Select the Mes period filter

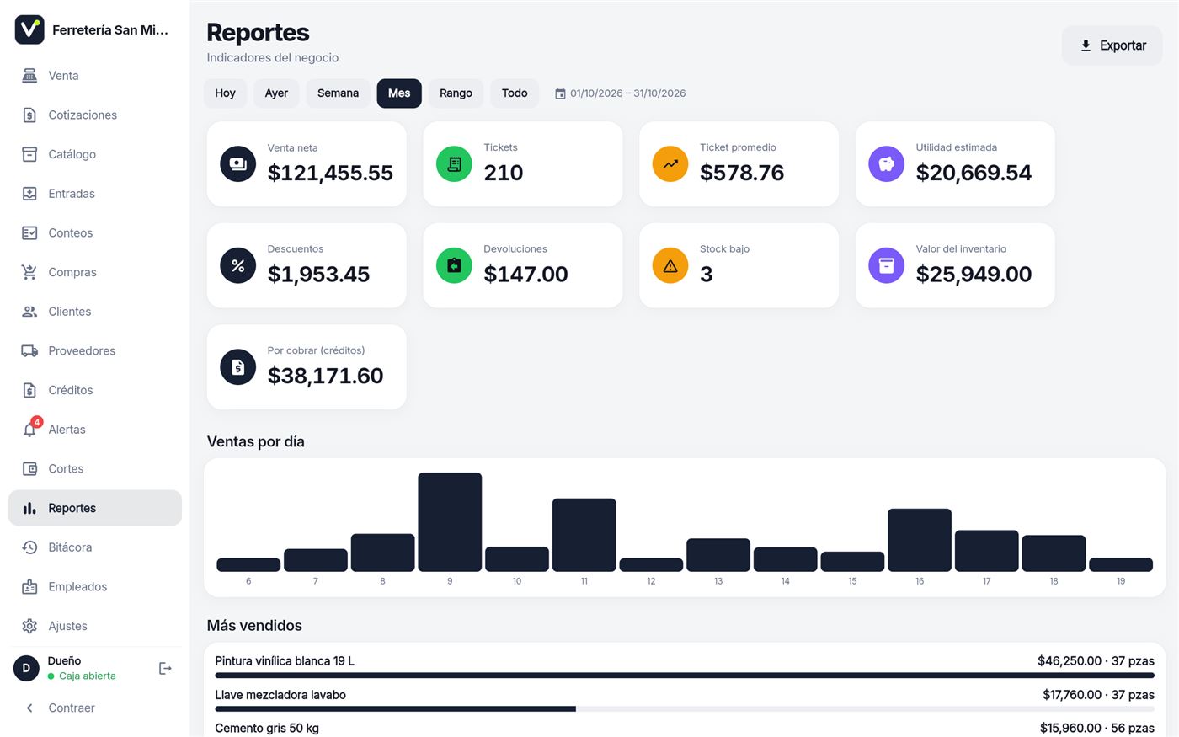pyautogui.click(x=399, y=93)
